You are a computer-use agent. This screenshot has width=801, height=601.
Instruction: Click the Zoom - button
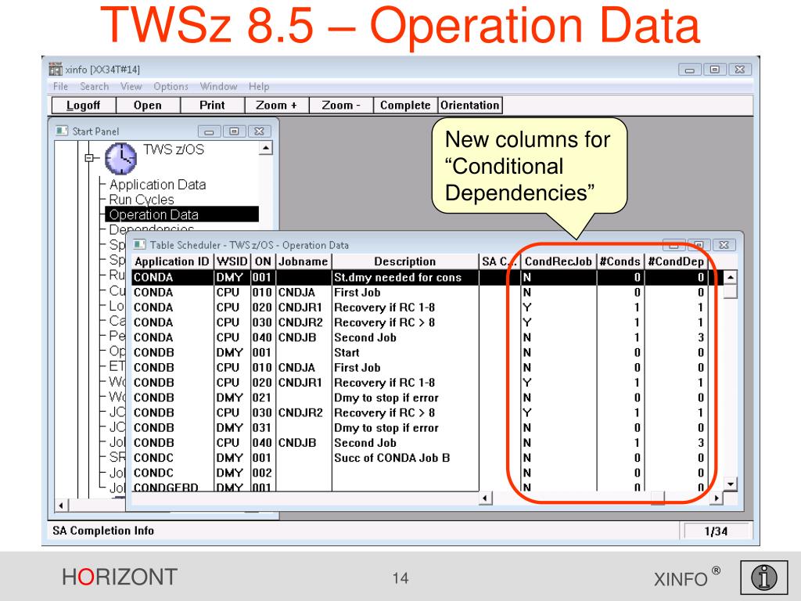click(341, 106)
